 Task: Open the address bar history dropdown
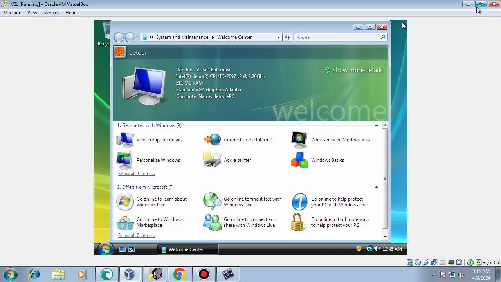click(278, 37)
